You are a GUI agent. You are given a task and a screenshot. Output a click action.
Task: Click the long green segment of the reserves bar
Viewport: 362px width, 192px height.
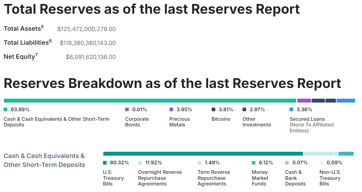(x=150, y=101)
